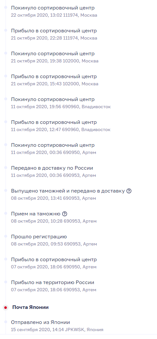Image resolution: width=157 pixels, height=339 pixels.
Task: Click 11 октября 19:56 Владивосток line
Action: pos(61,107)
